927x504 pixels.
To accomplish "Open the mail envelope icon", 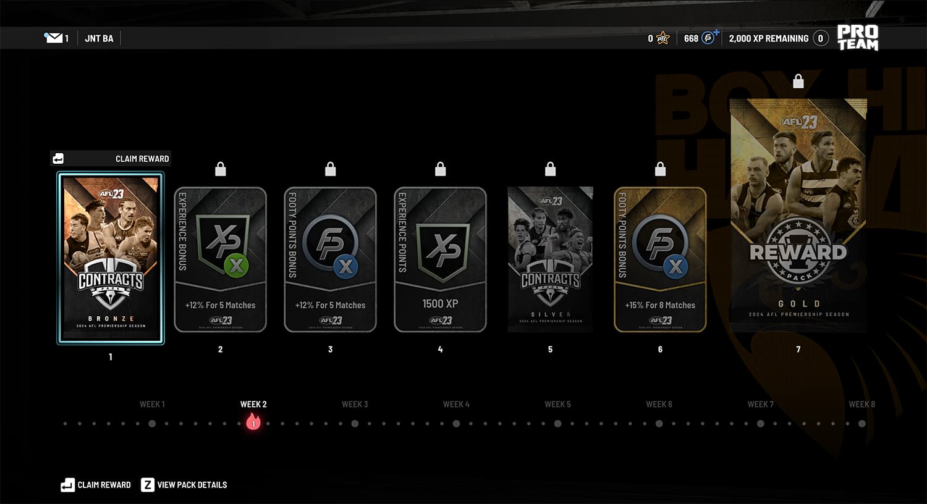I will (x=53, y=38).
